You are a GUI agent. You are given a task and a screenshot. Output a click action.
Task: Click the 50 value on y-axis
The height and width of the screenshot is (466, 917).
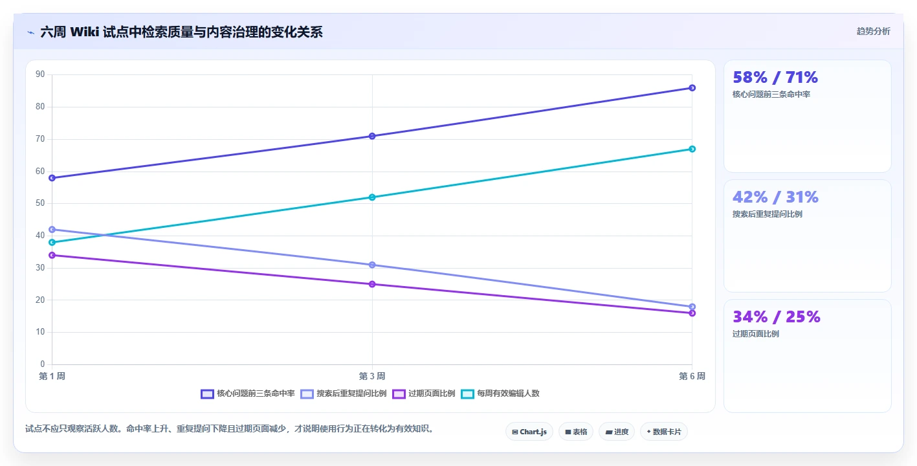(40, 203)
